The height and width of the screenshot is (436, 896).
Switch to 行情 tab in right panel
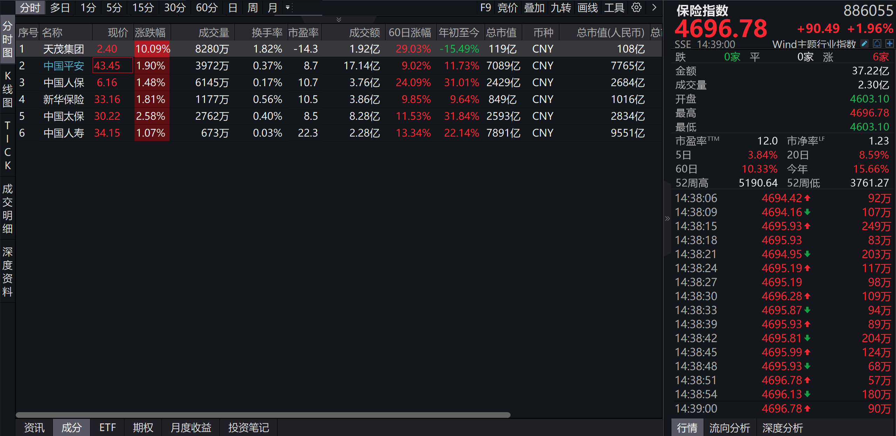coord(687,428)
